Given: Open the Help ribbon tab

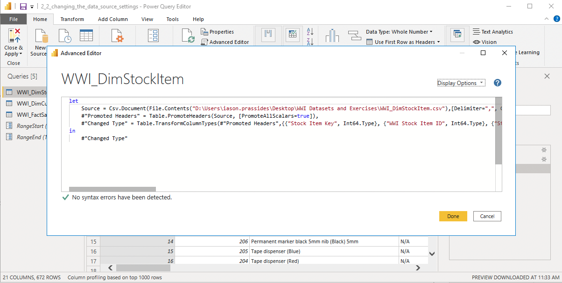Looking at the screenshot, I should coord(198,19).
